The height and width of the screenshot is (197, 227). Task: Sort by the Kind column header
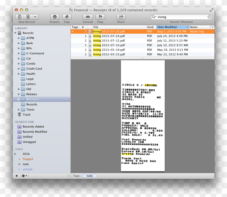[151, 27]
